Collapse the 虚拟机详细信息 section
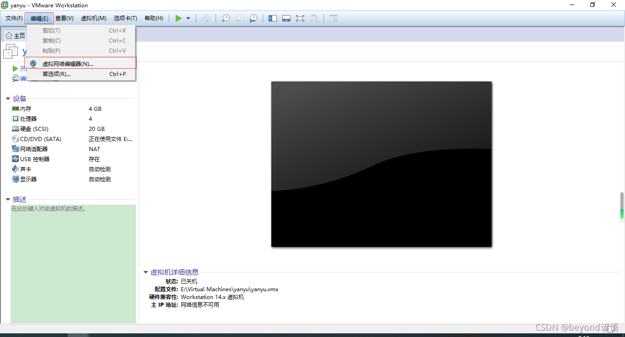Image resolution: width=625 pixels, height=337 pixels. (x=146, y=272)
